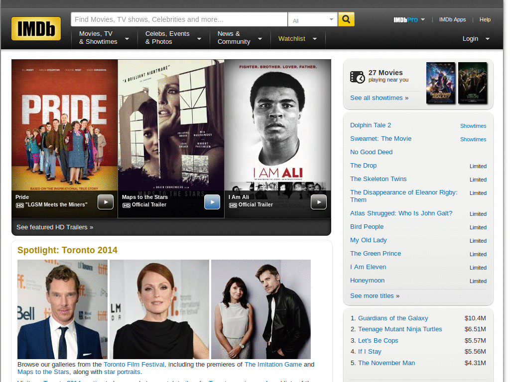Open The Drop title link
This screenshot has width=510, height=382.
pos(363,165)
